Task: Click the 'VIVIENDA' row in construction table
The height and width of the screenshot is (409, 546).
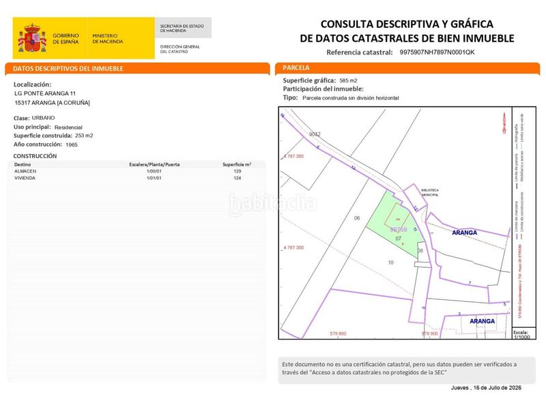Action: pos(136,178)
